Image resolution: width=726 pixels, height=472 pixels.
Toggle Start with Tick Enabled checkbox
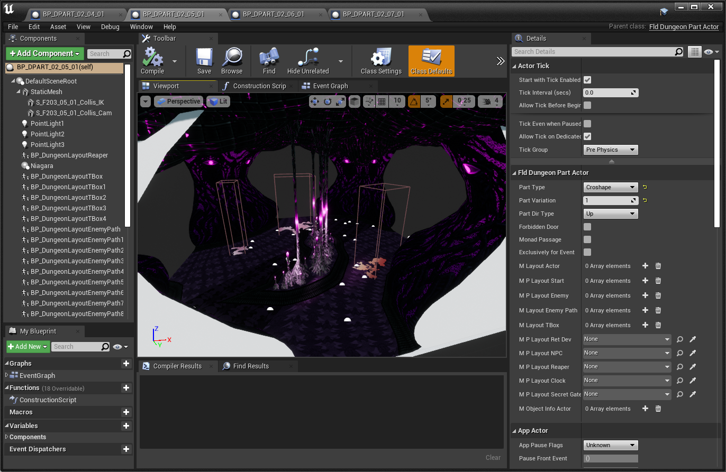[x=587, y=80]
